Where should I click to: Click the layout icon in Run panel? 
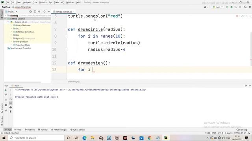coord(6,105)
